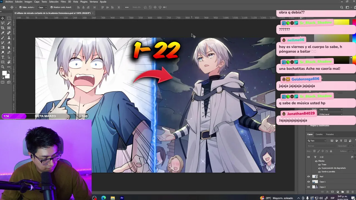Open the Color RGB mode dropdown
The image size is (356, 200).
point(331,110)
